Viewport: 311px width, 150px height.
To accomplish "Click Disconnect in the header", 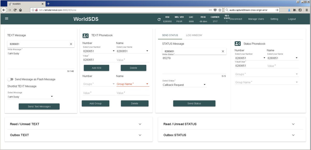I will point(236,19).
